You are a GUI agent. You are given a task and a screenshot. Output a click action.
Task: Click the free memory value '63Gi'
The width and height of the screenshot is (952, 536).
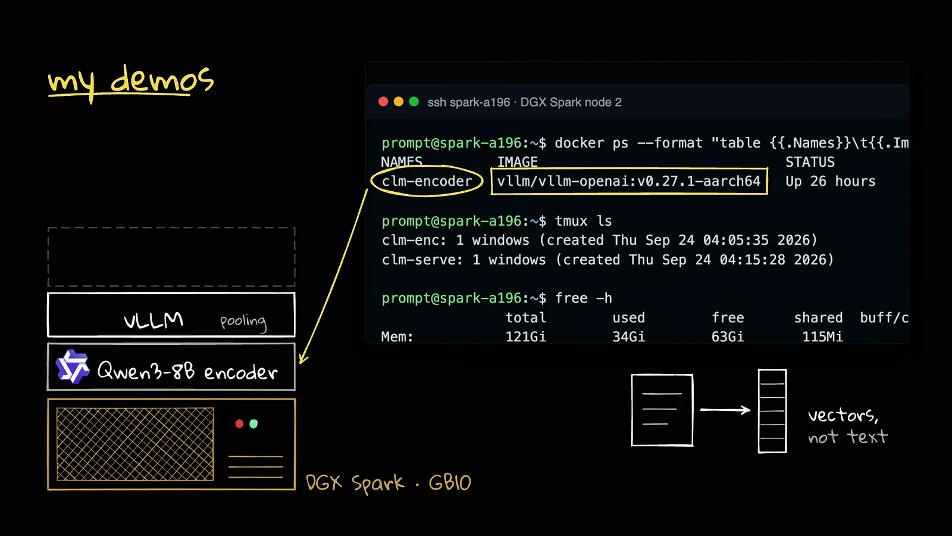click(x=728, y=336)
